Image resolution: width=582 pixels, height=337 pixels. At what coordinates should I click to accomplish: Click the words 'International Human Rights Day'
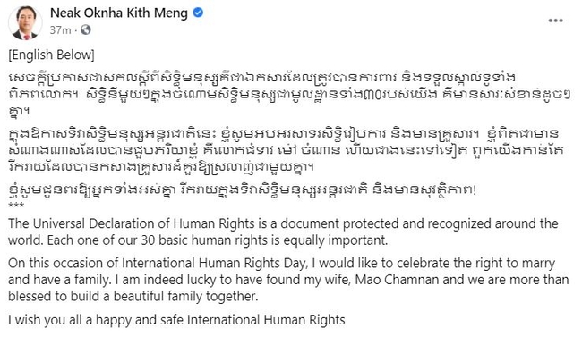214,263
